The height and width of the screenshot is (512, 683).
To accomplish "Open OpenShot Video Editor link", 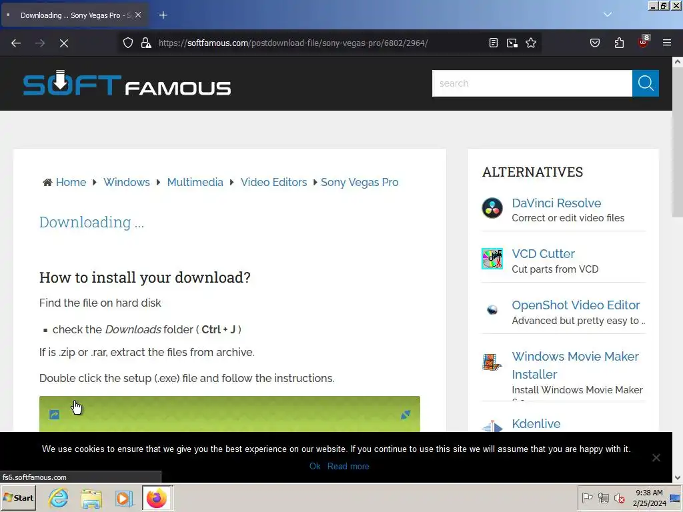I will pyautogui.click(x=576, y=305).
